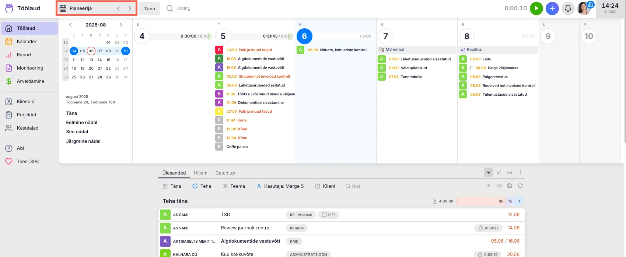Image resolution: width=626 pixels, height=257 pixels.
Task: Tick the 0/1 checklist box on TSD task
Action: [x=324, y=215]
